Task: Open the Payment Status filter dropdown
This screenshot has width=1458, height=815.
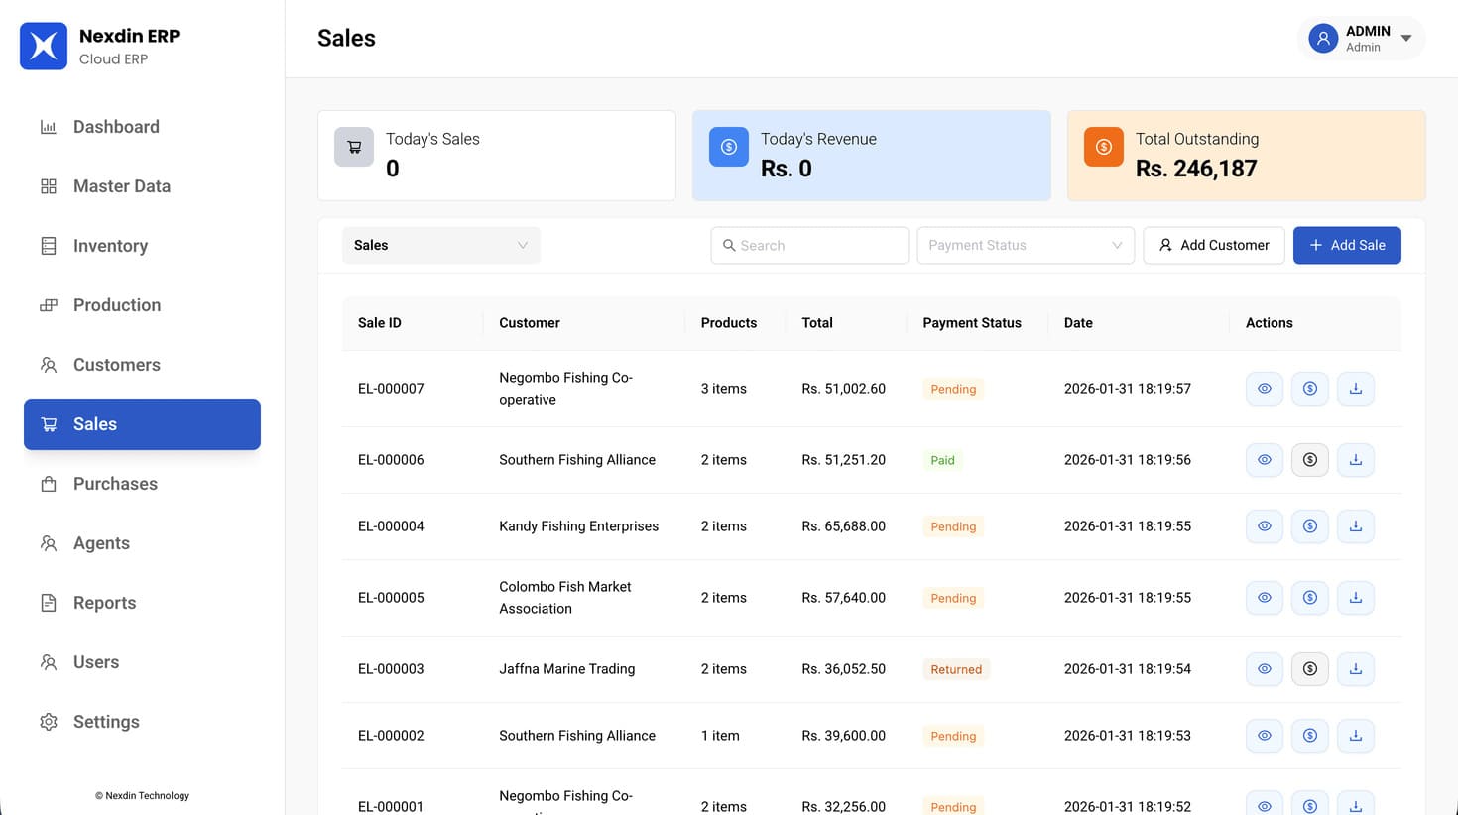Action: 1025,245
